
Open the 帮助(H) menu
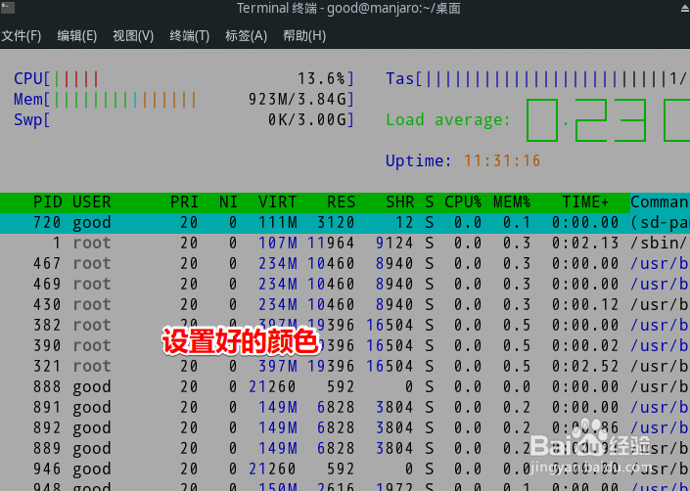pyautogui.click(x=304, y=35)
